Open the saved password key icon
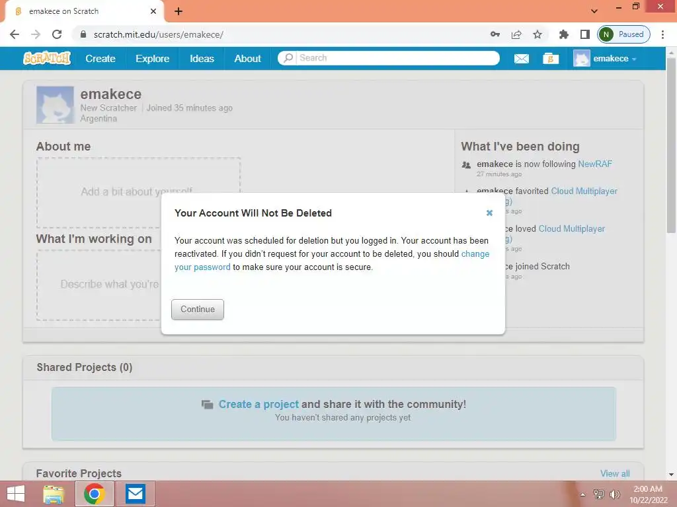This screenshot has height=507, width=677. click(495, 34)
